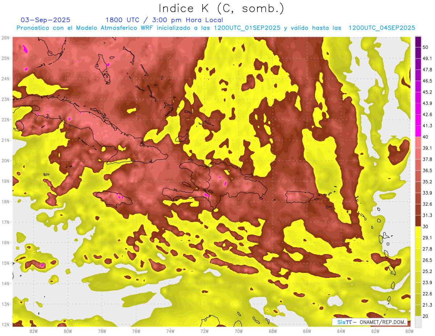Click the "37.8" color scale value
This screenshot has height=336, width=435.
point(427,159)
